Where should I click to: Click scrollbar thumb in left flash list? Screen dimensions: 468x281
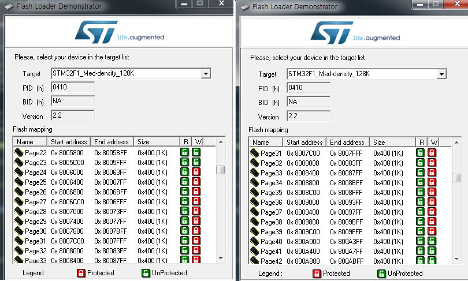[221, 170]
